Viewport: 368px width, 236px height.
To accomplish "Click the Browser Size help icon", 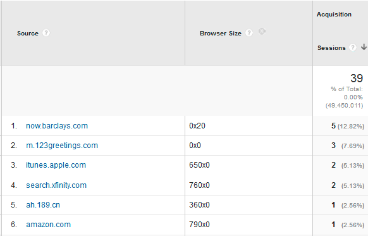I will (249, 33).
